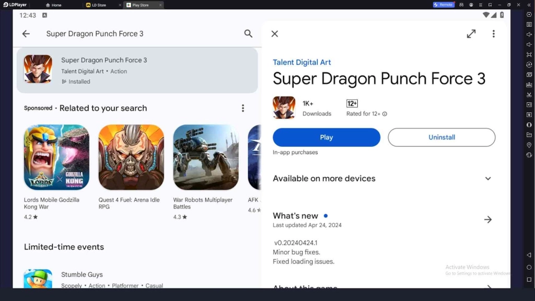This screenshot has height=301, width=535.
Task: Click the Android home circle in sidebar
Action: pyautogui.click(x=529, y=267)
